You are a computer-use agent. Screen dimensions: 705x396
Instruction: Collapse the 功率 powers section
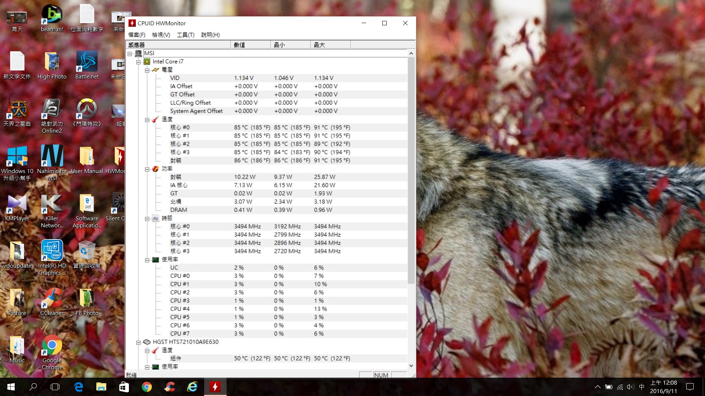point(147,169)
